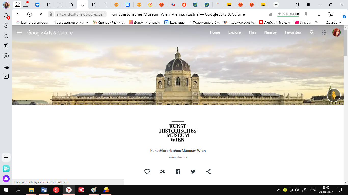
Task: Open history clock in the sidebar
Action: 6,25
